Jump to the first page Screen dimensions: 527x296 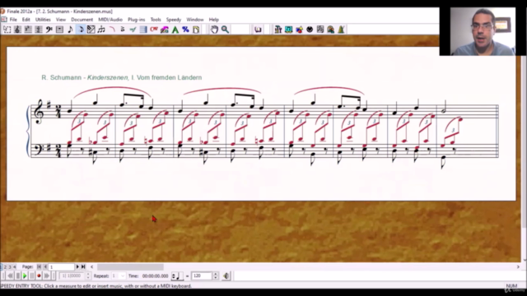click(x=39, y=266)
